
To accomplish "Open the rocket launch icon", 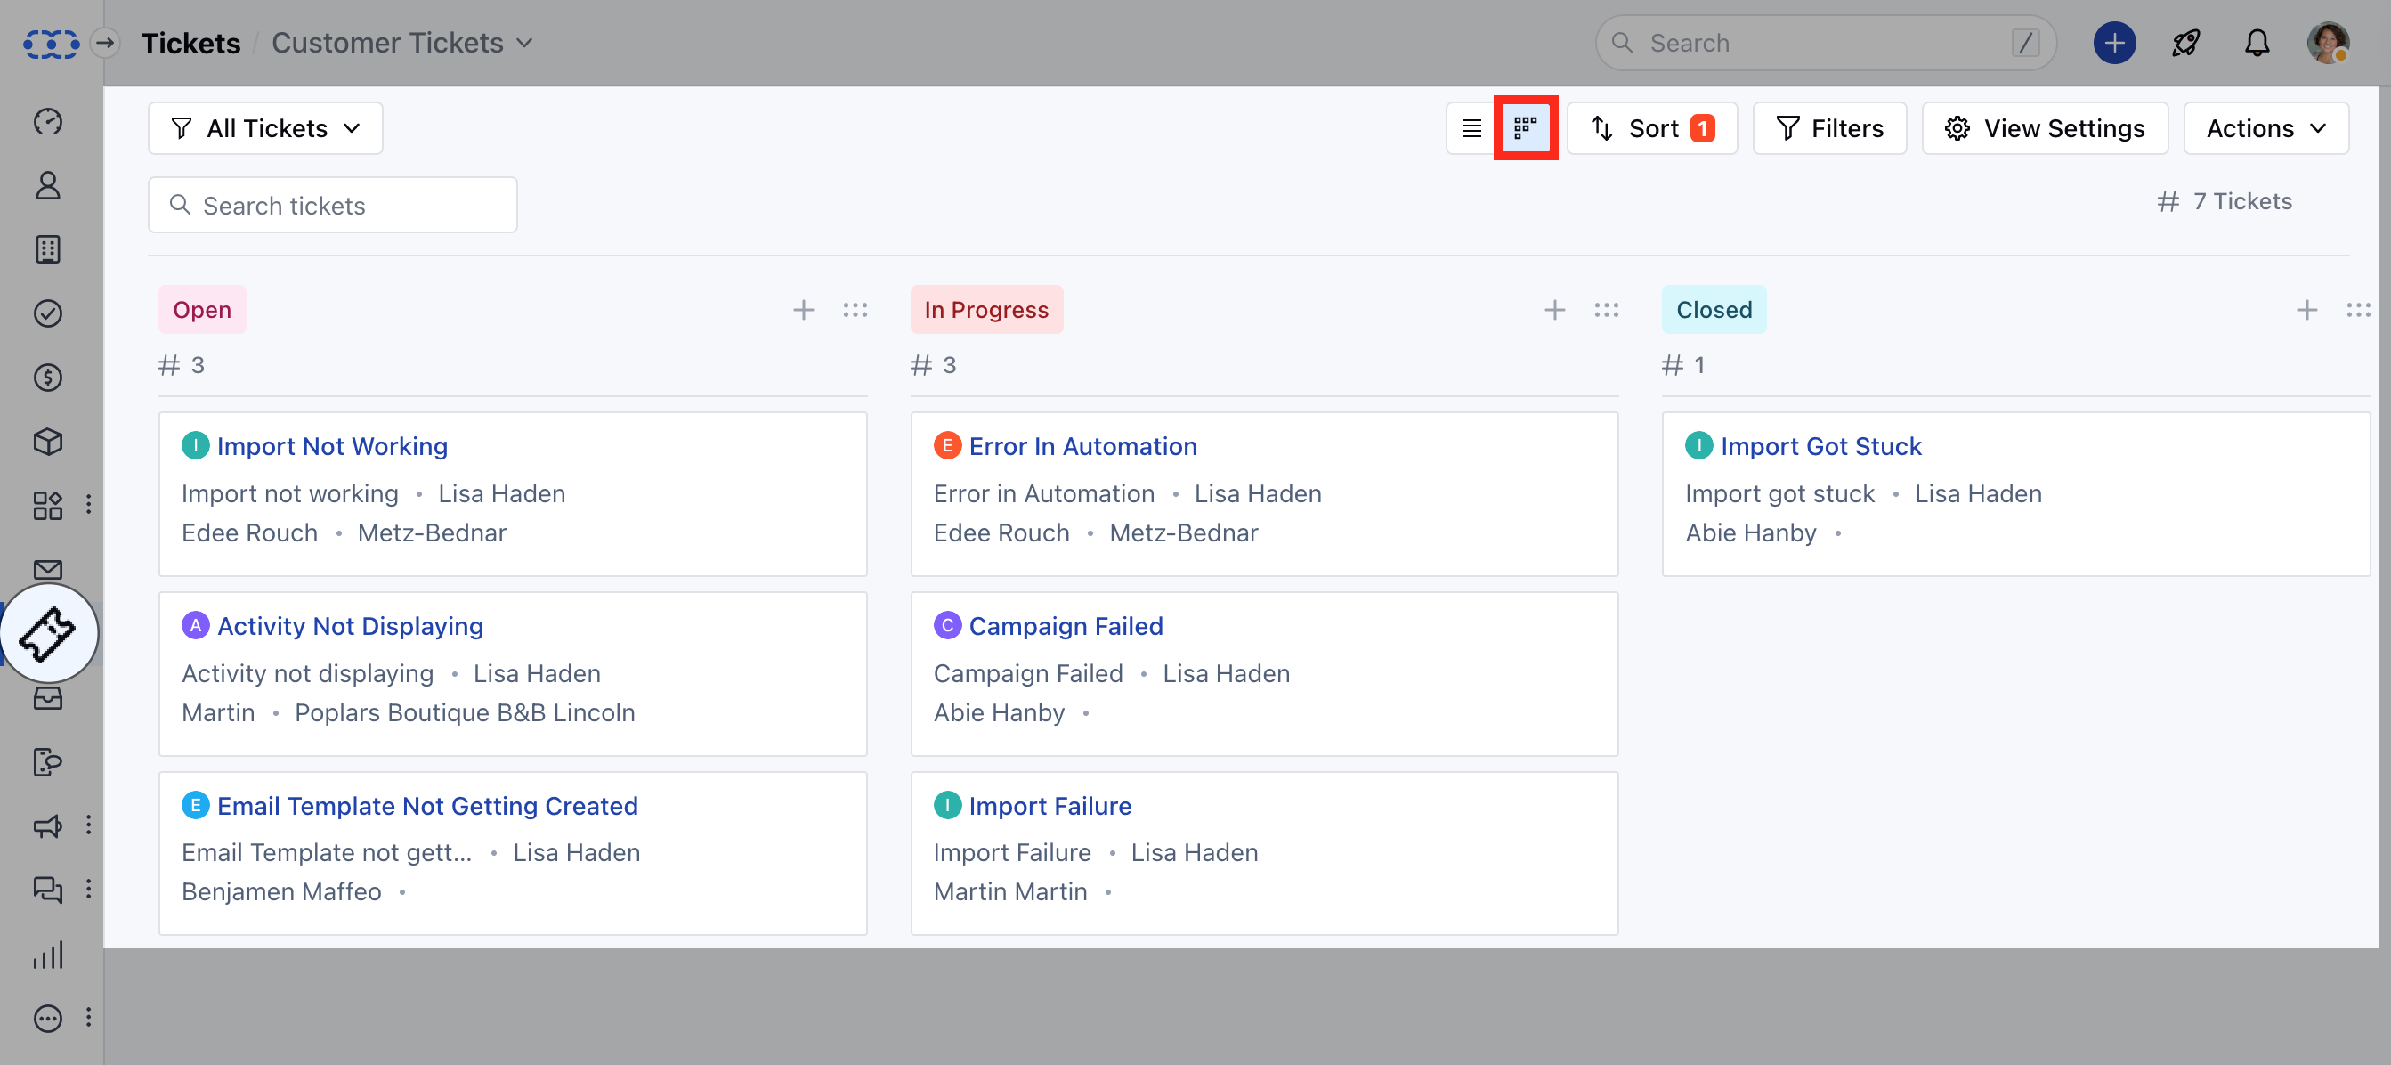I will point(2186,43).
